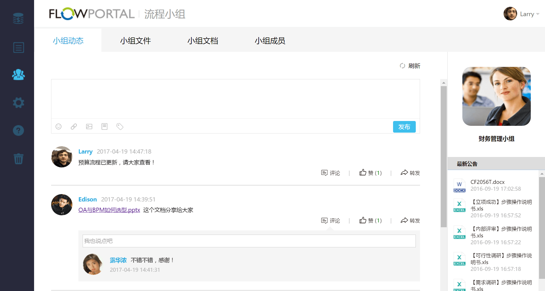Add a tag using the tag icon
Image resolution: width=545 pixels, height=291 pixels.
[120, 126]
